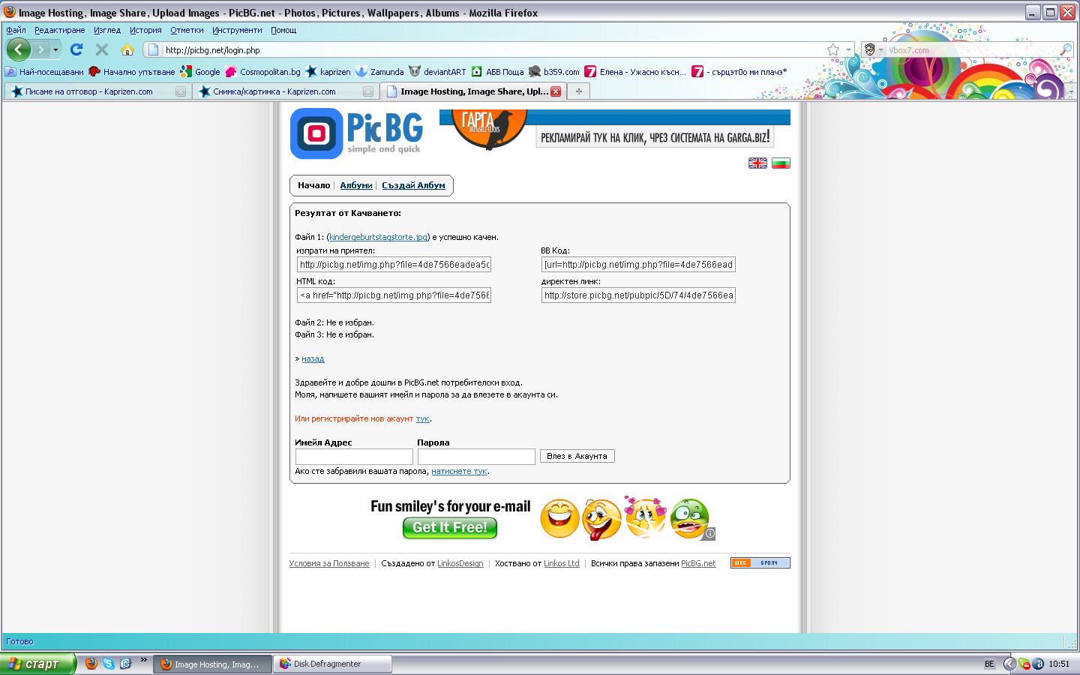Open the Zamunda bookmark
The height and width of the screenshot is (675, 1080).
tap(379, 72)
